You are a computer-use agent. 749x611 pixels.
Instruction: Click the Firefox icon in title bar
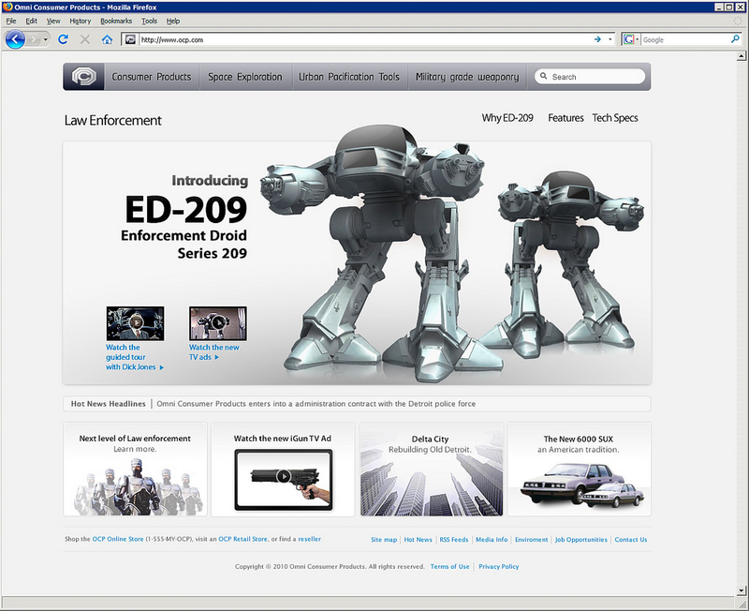(x=7, y=7)
